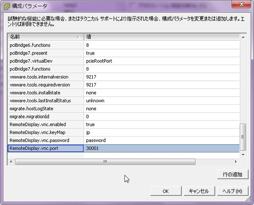
Task: Select vmware.tools.internalversion name cell
Action: click(46, 77)
